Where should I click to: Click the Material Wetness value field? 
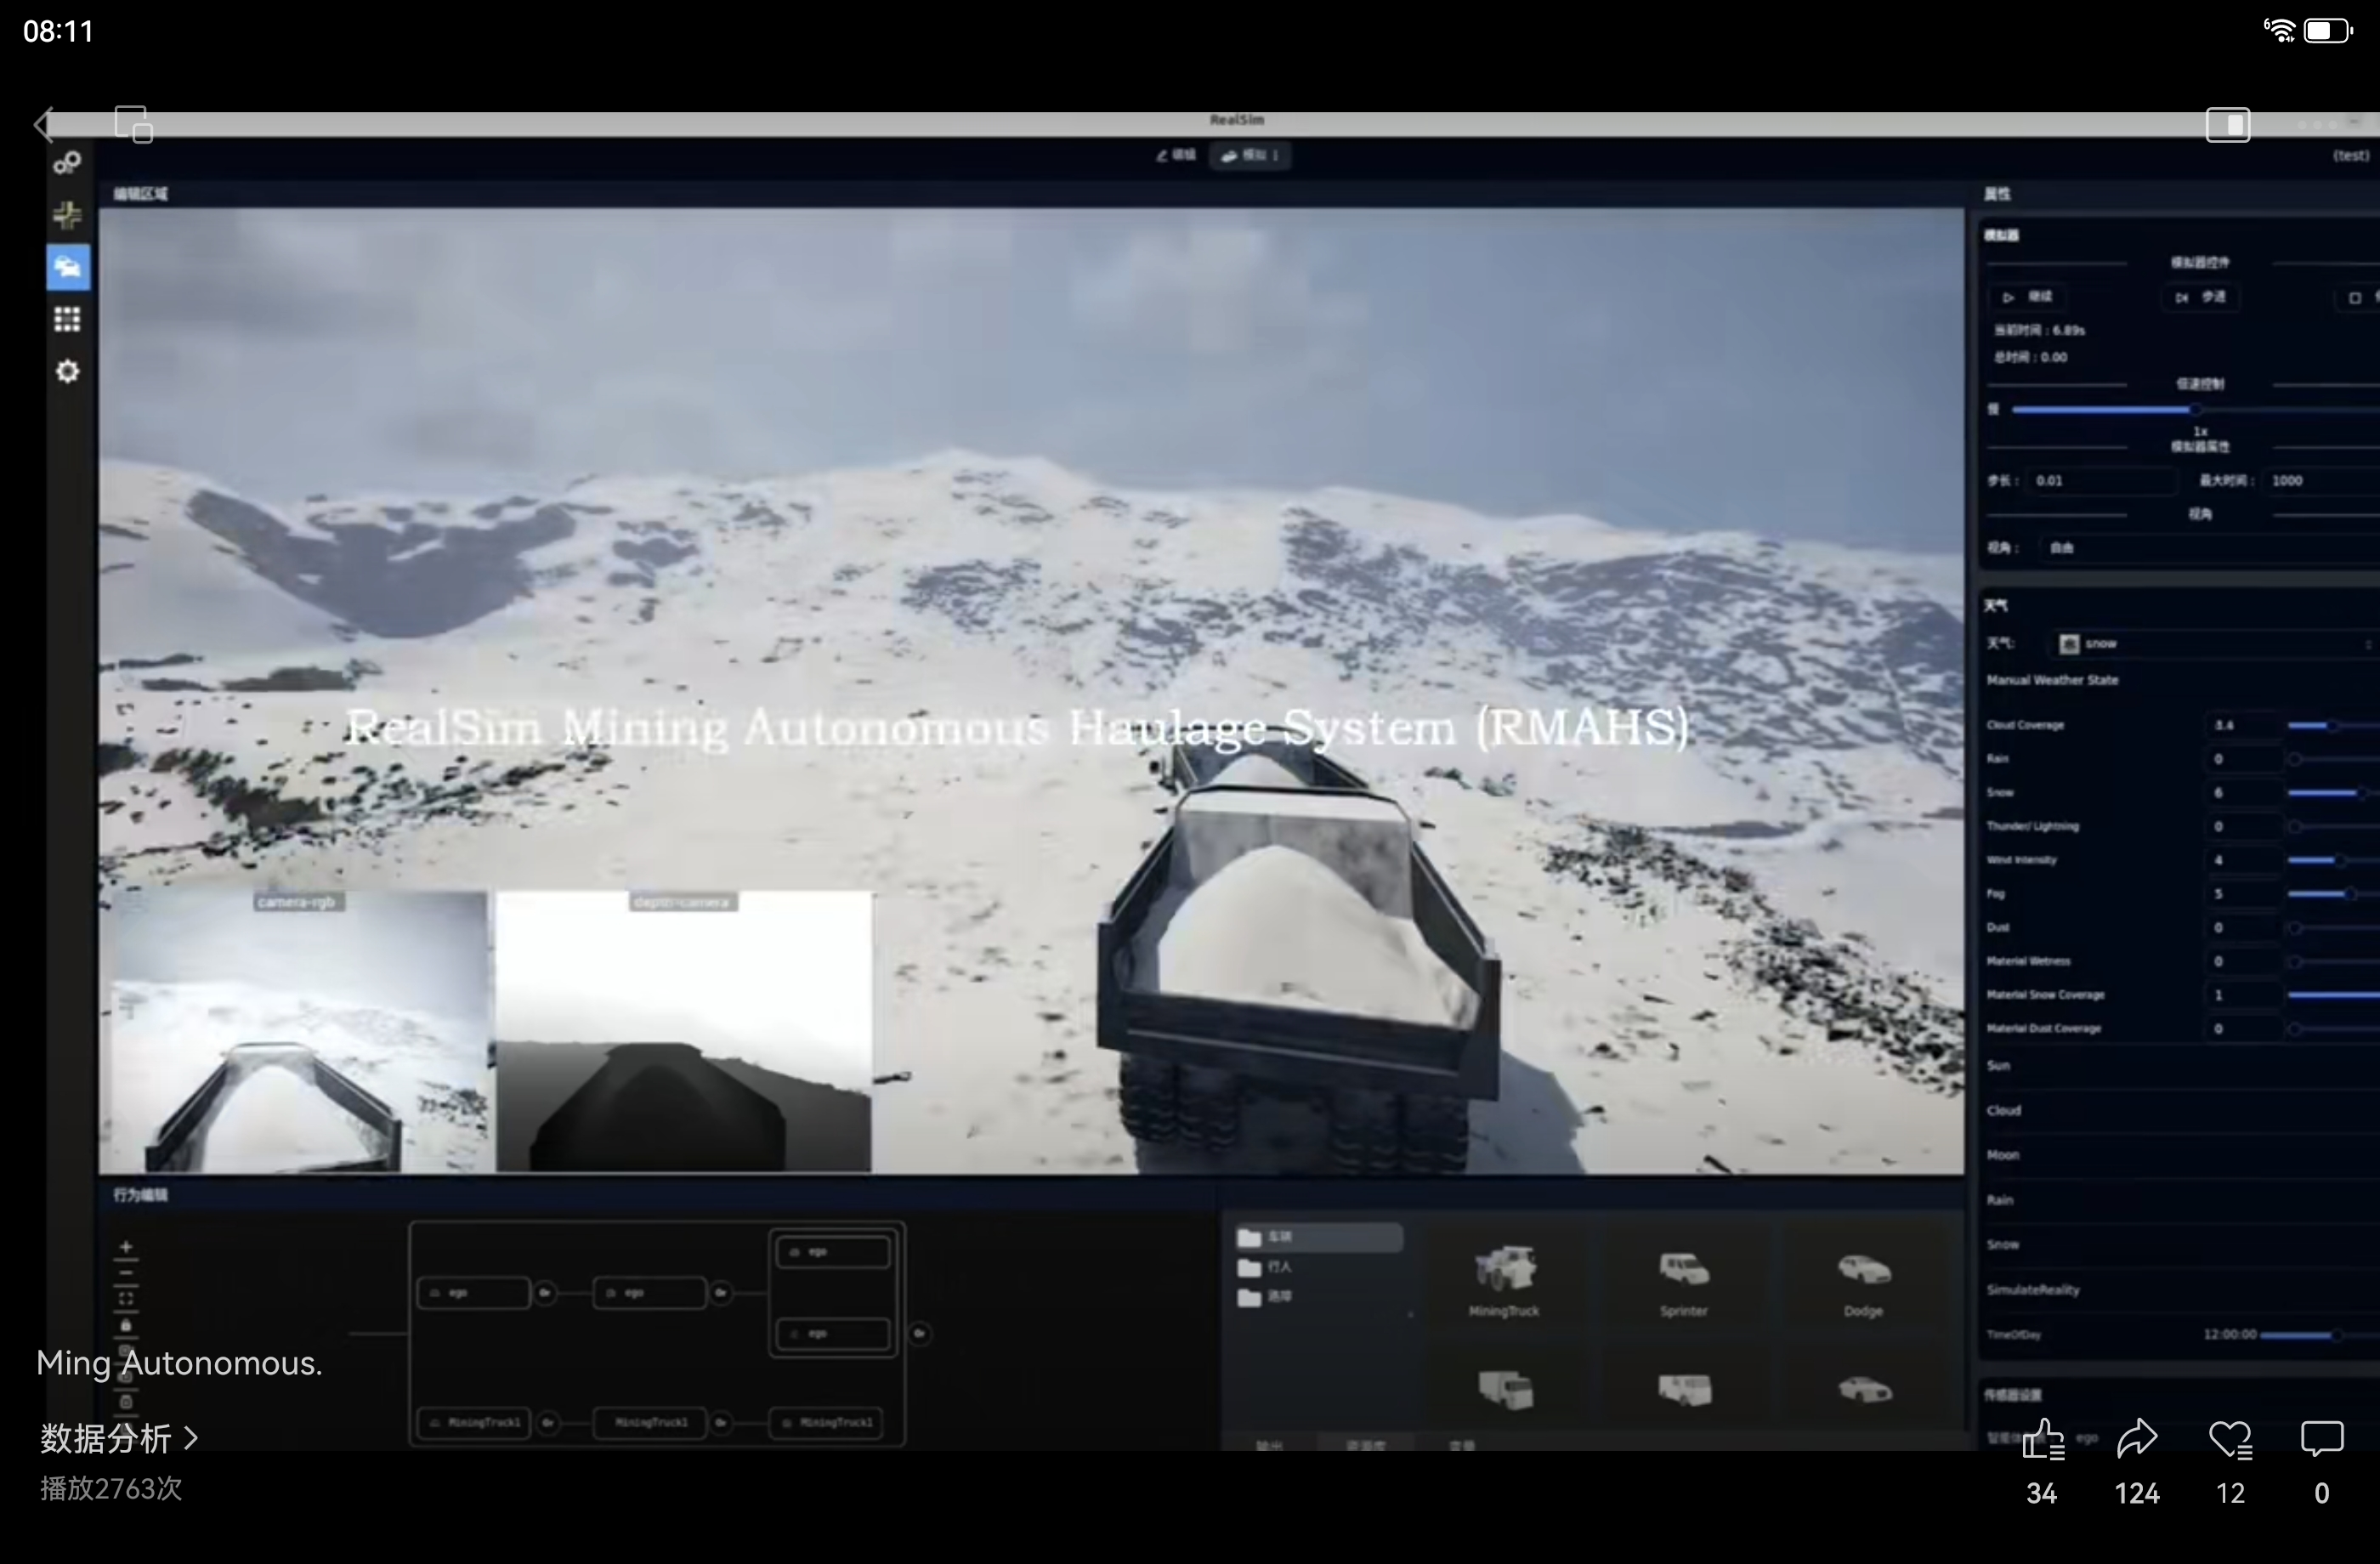pyautogui.click(x=2242, y=961)
